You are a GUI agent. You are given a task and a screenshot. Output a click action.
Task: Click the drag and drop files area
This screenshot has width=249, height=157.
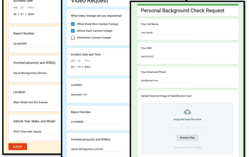click(187, 129)
